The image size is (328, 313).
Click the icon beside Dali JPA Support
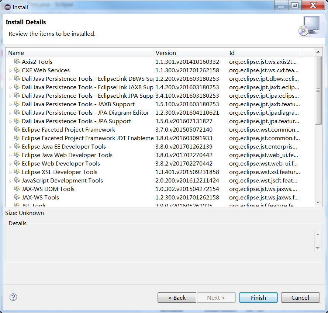point(17,121)
